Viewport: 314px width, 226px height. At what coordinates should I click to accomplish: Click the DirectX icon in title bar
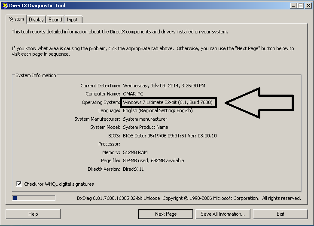[5, 6]
